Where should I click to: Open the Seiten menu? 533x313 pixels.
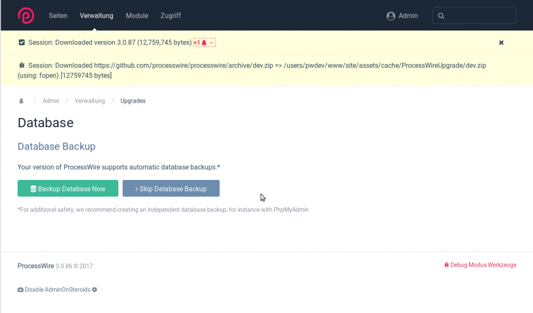(58, 16)
